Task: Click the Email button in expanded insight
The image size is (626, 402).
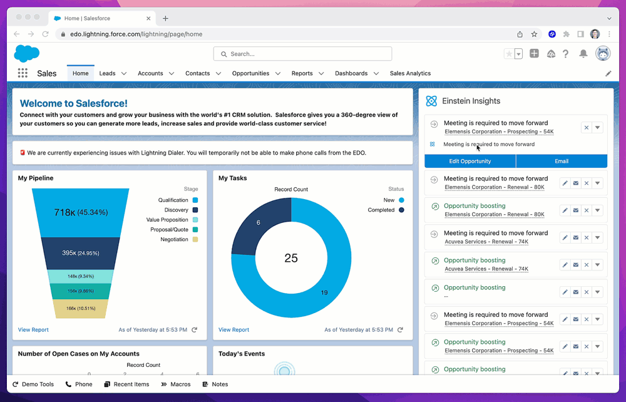Action: (562, 162)
